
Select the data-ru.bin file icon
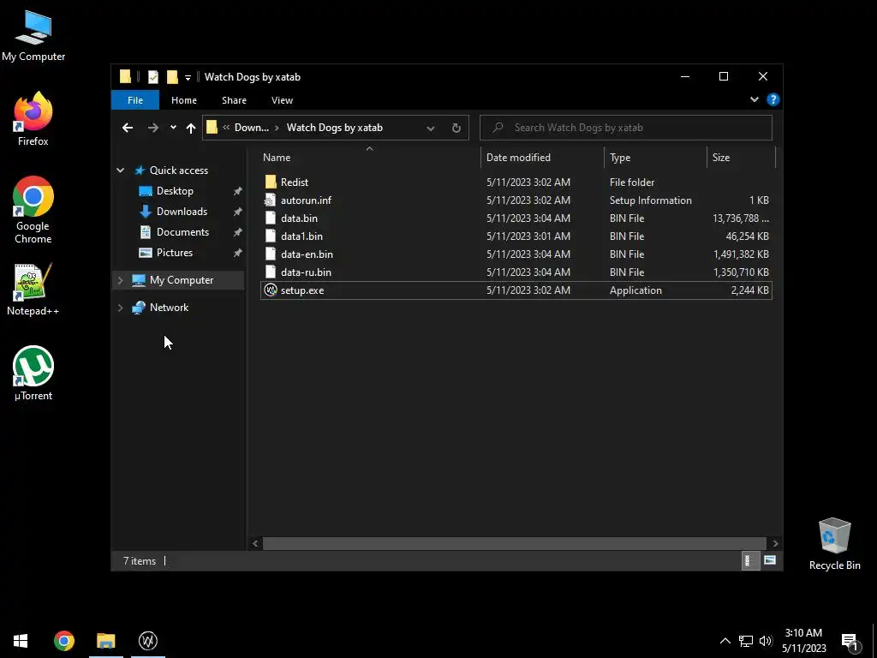pos(271,272)
